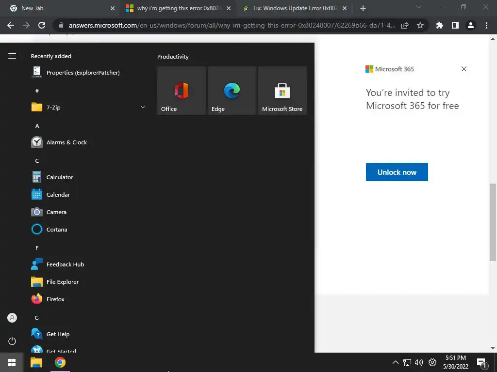This screenshot has height=372, width=497.
Task: Open a new browser tab with plus
Action: click(363, 8)
